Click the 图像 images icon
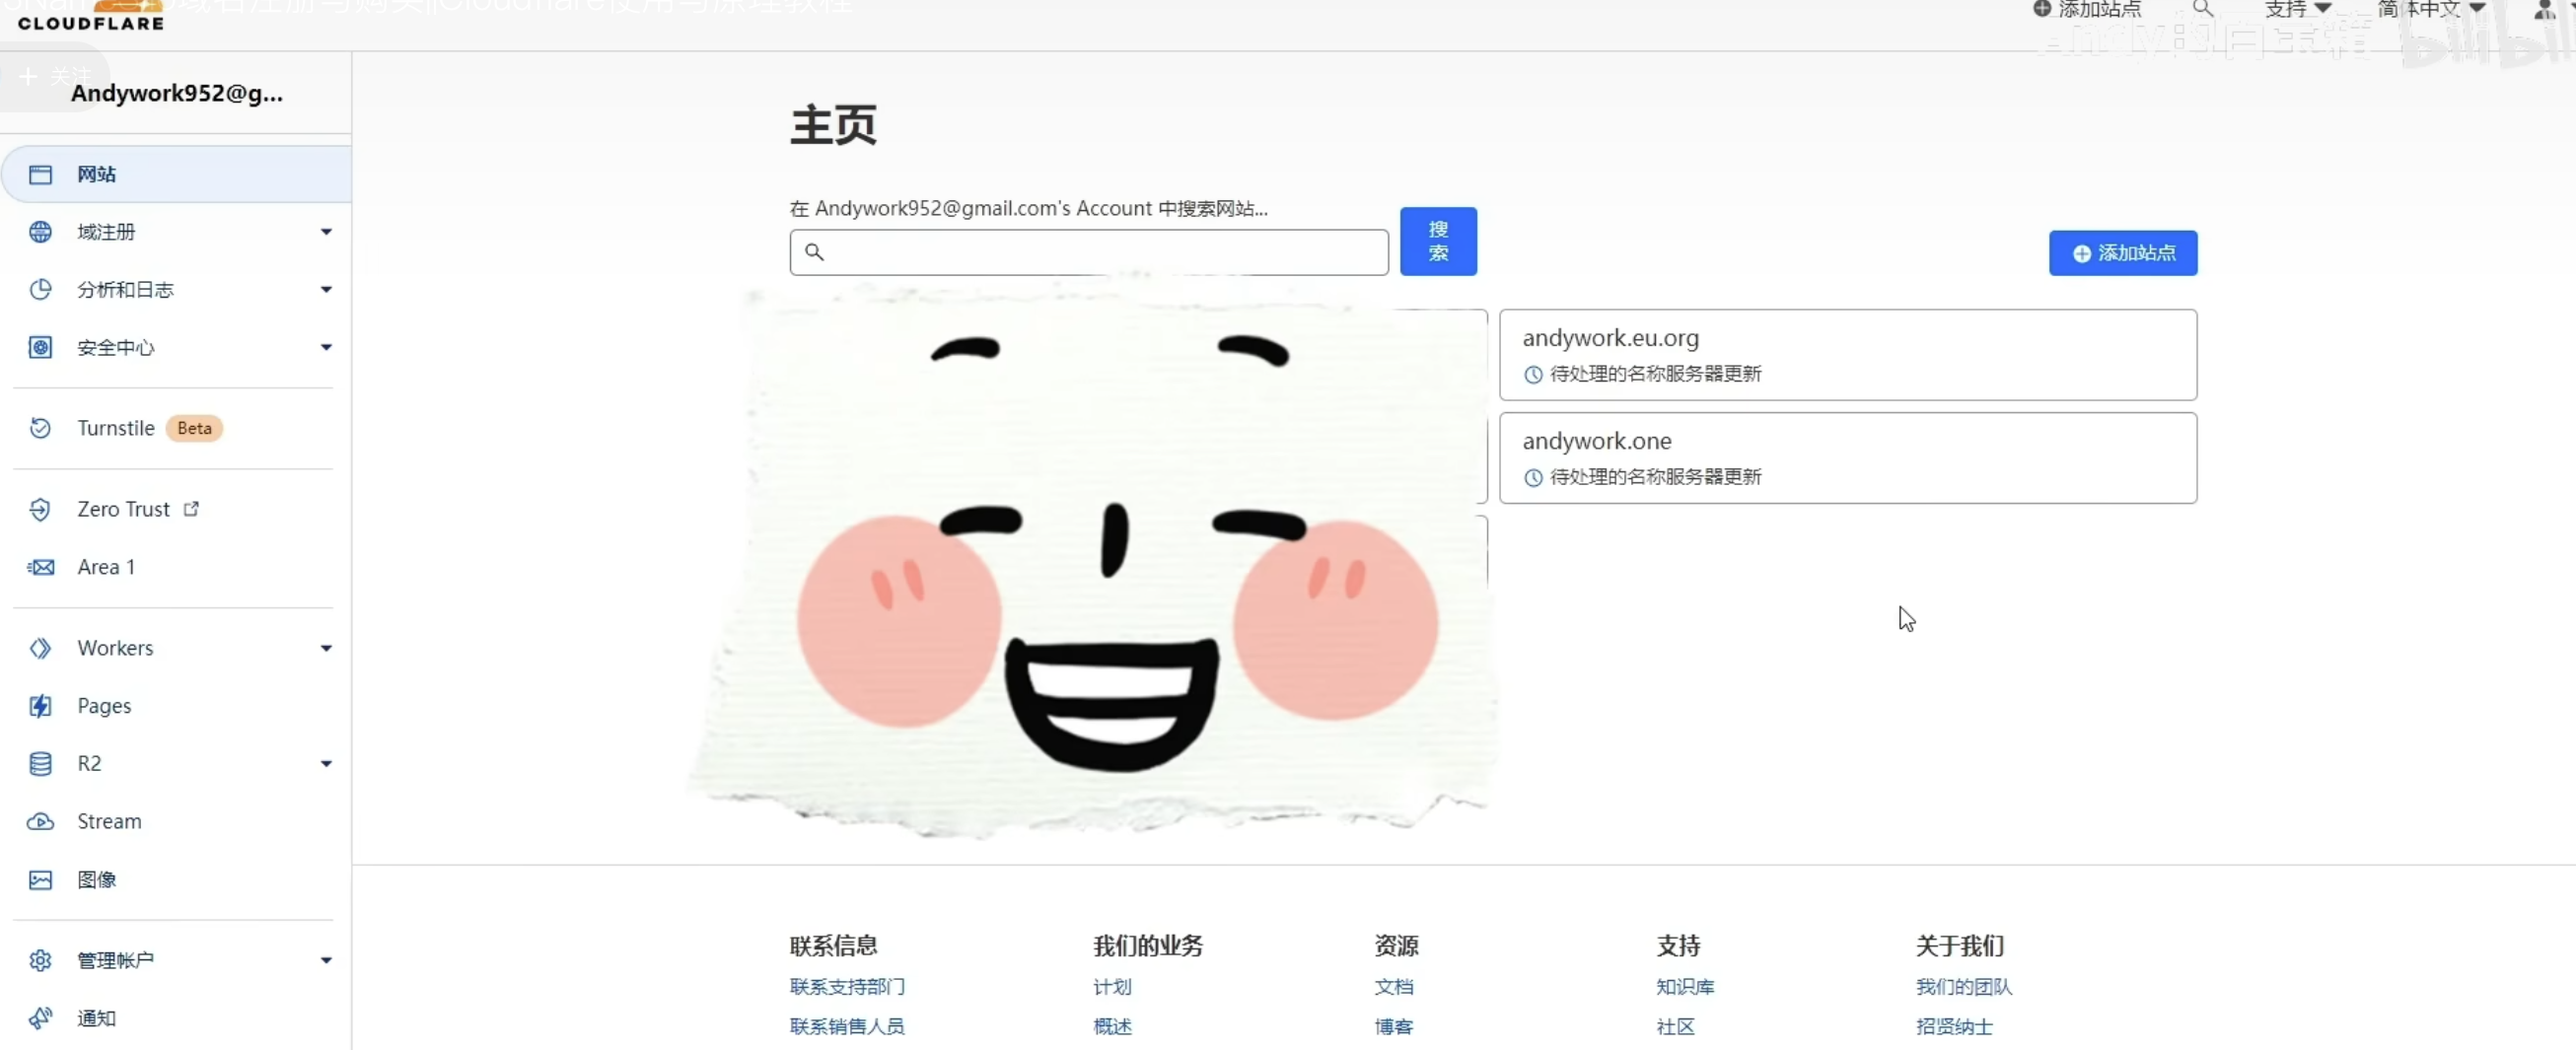2576x1050 pixels. point(40,879)
